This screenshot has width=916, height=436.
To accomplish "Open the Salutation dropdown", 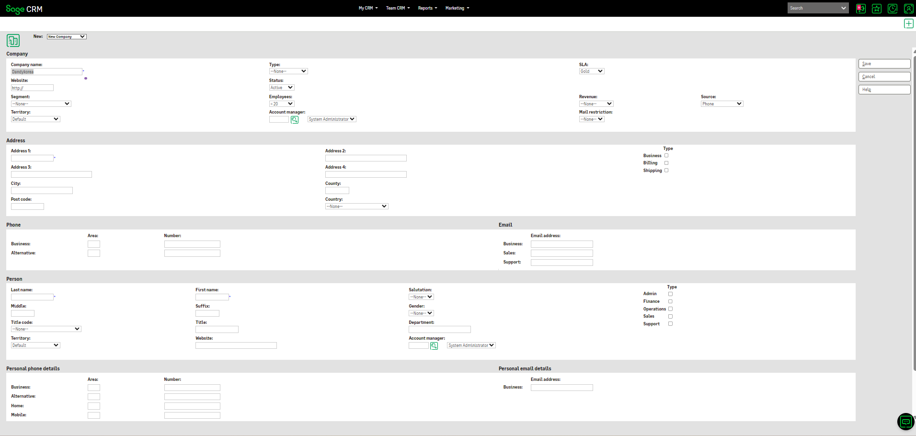I will [x=421, y=297].
